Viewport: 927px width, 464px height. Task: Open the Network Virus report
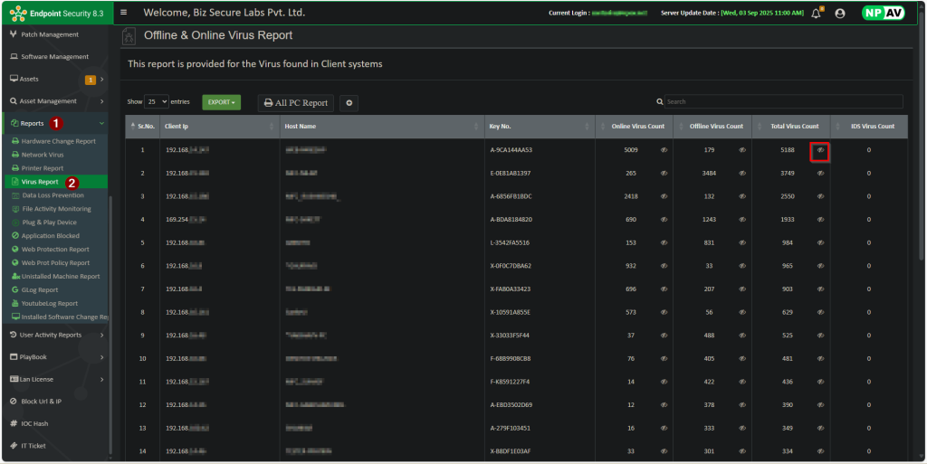tap(43, 155)
